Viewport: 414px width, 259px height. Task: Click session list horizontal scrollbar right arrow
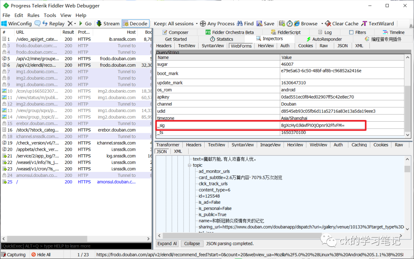(x=148, y=239)
